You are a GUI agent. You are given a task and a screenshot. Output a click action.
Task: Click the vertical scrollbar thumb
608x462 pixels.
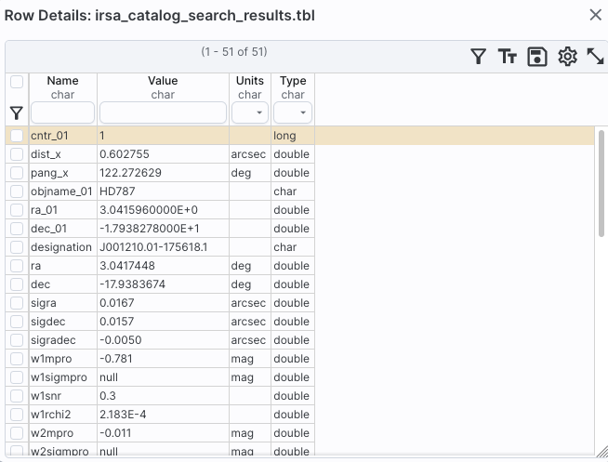(x=601, y=183)
